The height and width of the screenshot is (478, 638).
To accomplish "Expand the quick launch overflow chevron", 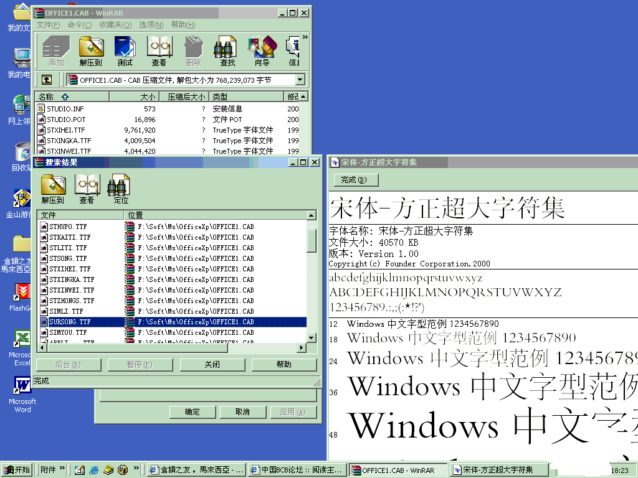I will click(136, 468).
